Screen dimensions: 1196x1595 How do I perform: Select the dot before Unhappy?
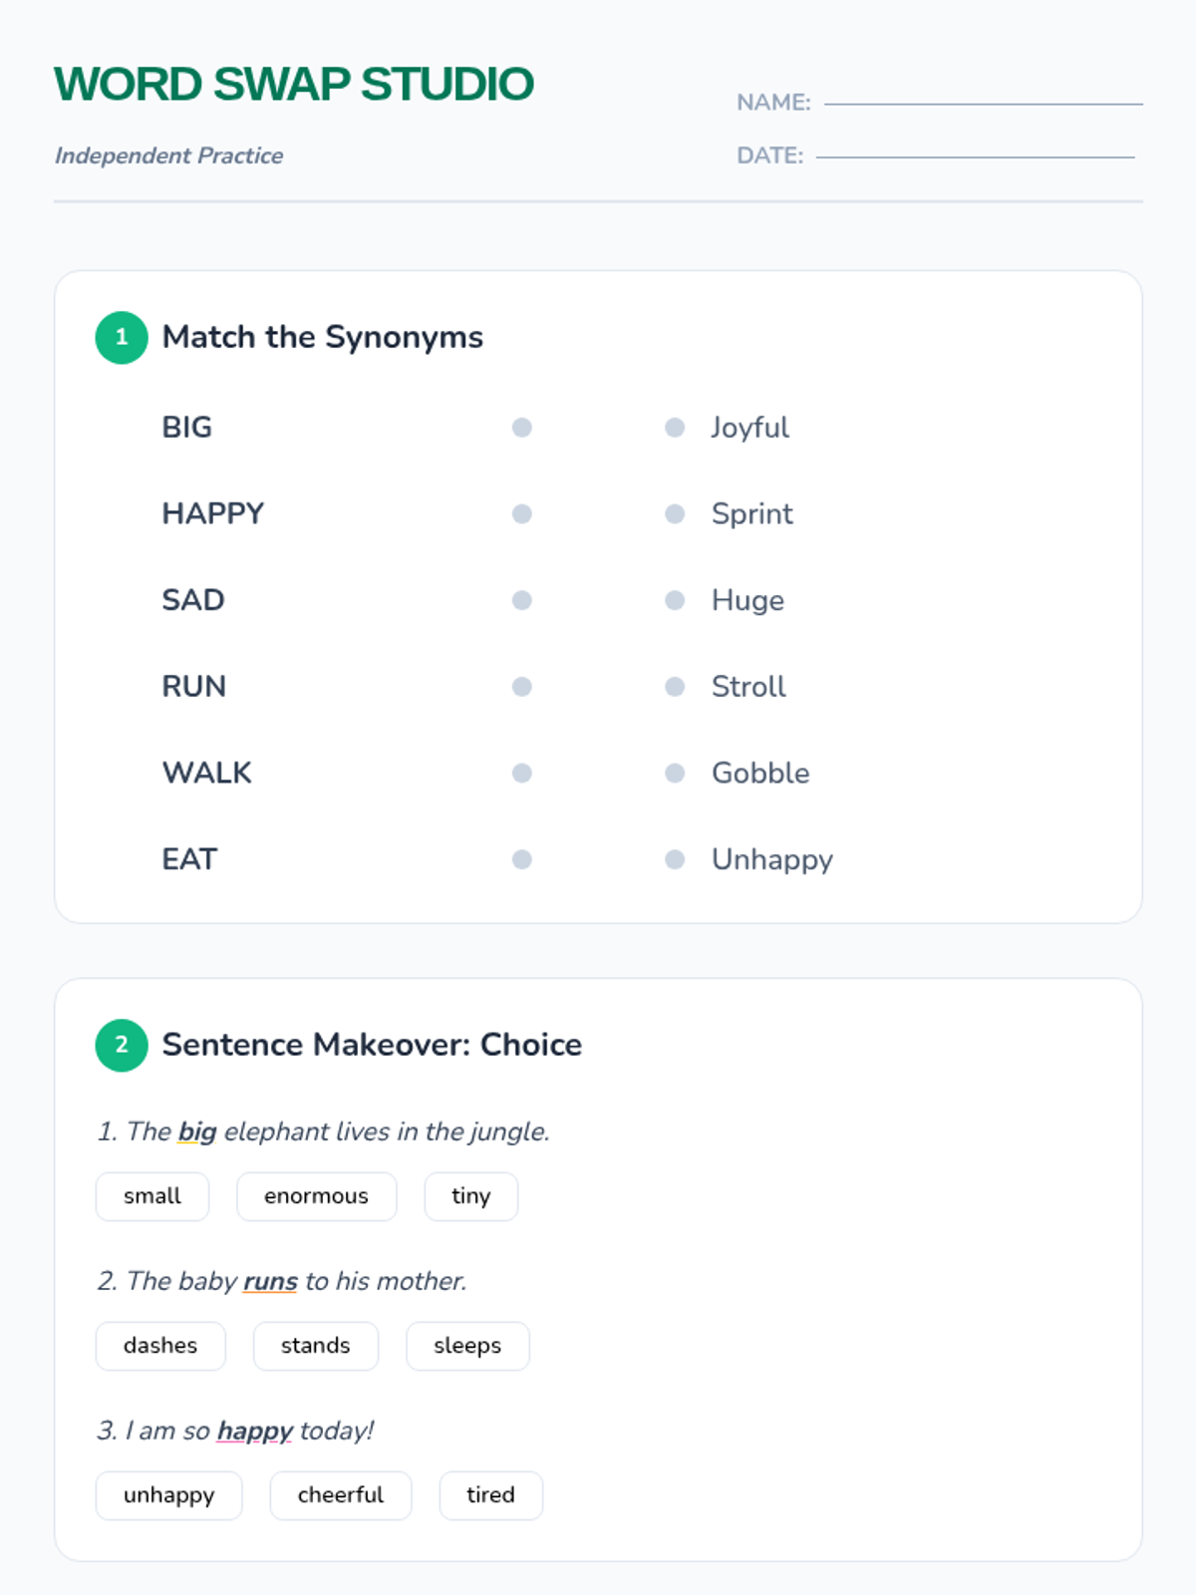(675, 859)
